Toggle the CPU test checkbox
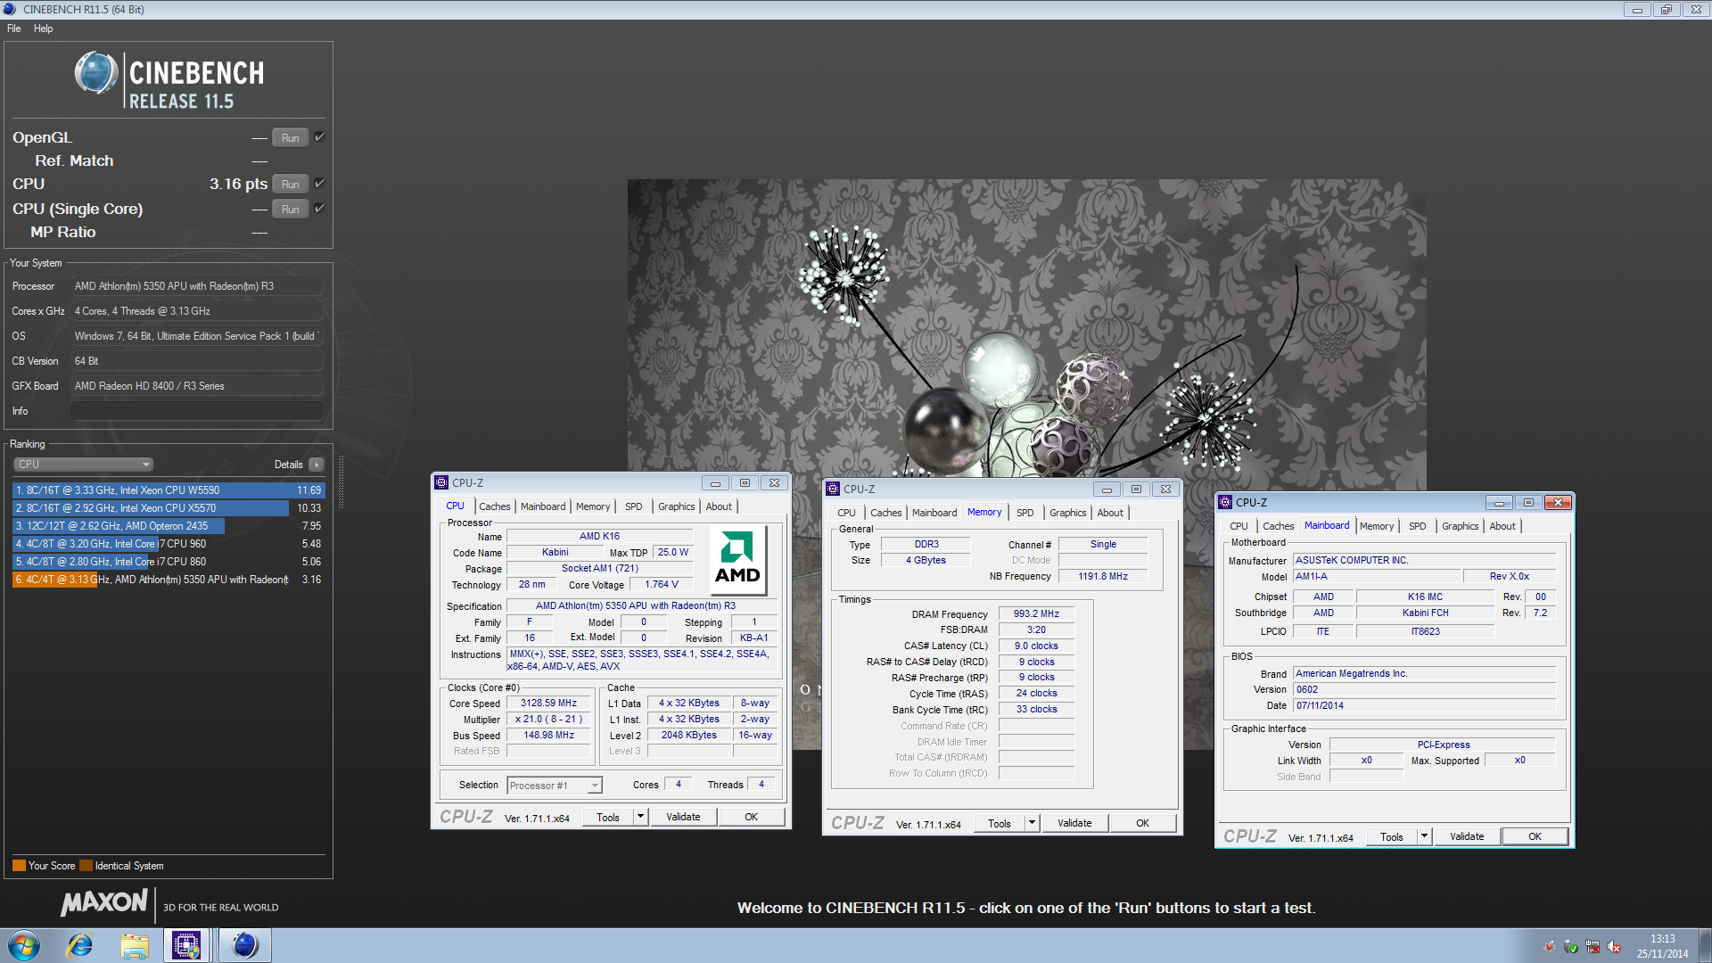This screenshot has width=1712, height=963. (x=319, y=184)
